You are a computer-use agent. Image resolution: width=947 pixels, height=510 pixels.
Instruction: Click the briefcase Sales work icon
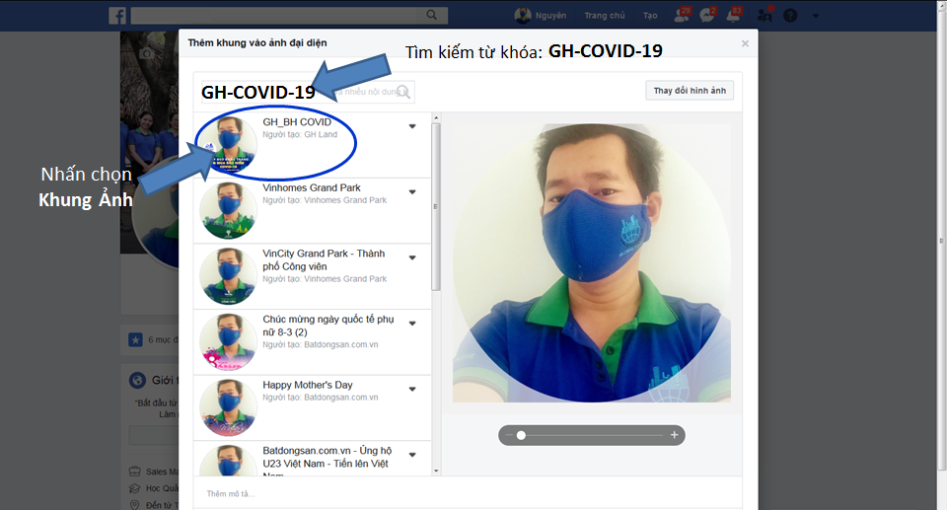tap(135, 472)
